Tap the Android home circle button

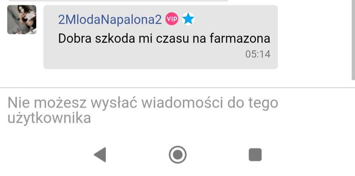coord(177,155)
